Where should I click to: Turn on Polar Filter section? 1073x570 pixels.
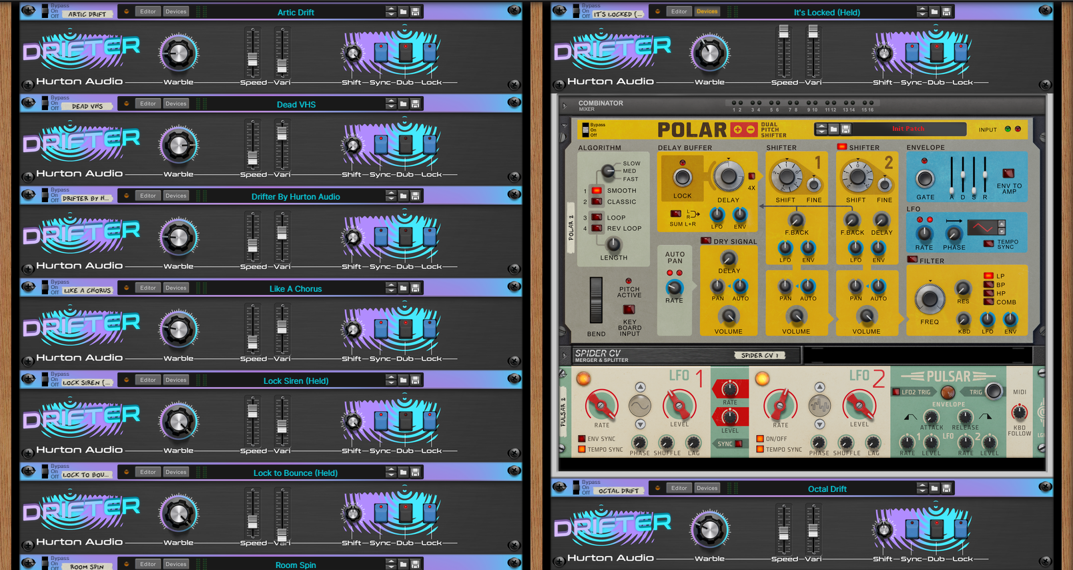912,260
